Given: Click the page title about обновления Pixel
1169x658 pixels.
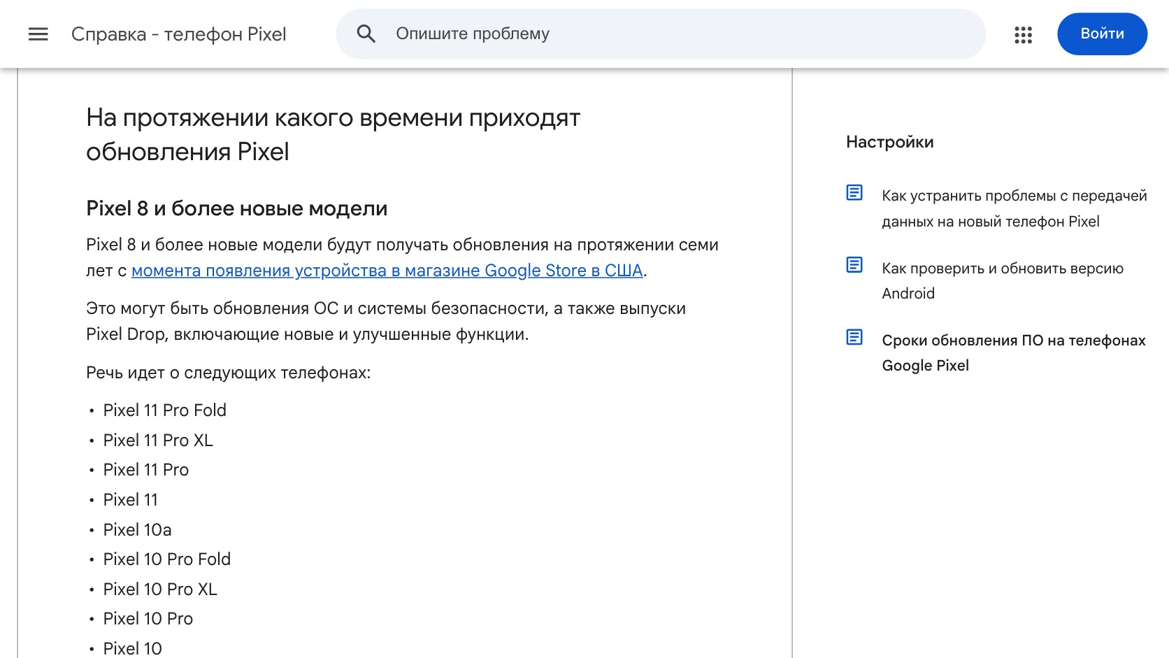Looking at the screenshot, I should click(333, 134).
